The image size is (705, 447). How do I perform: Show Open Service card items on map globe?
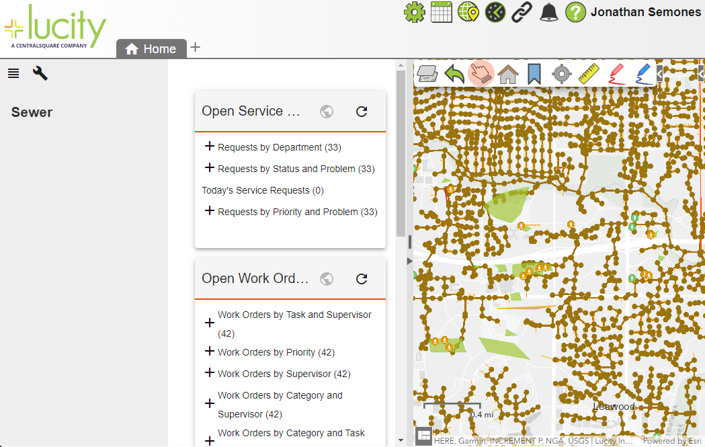point(327,112)
